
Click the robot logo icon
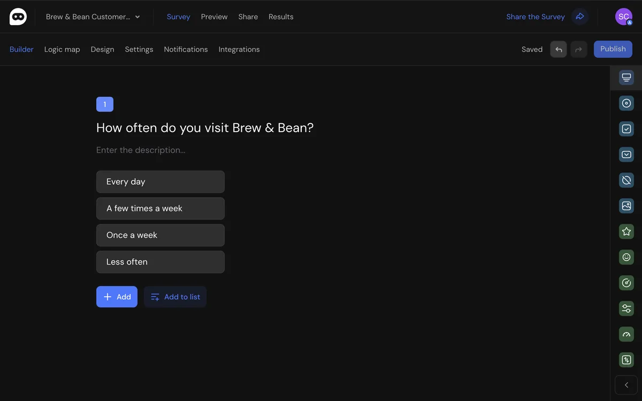tap(18, 17)
